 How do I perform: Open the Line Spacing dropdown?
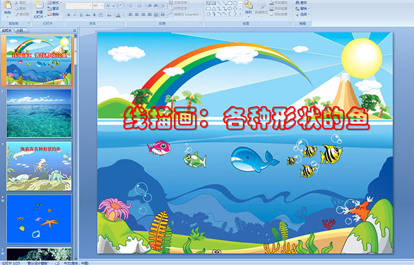163,5
